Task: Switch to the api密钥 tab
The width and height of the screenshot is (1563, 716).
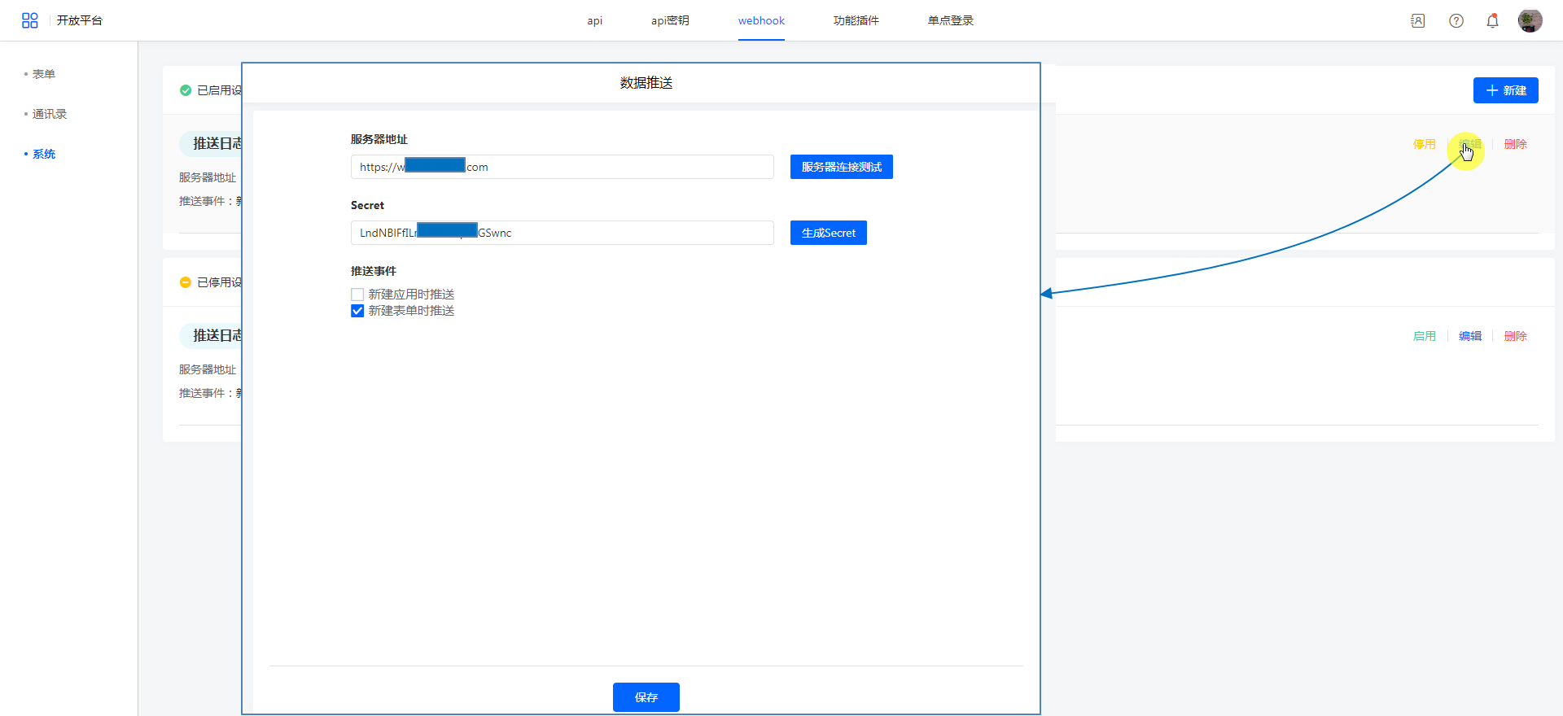Action: (669, 21)
